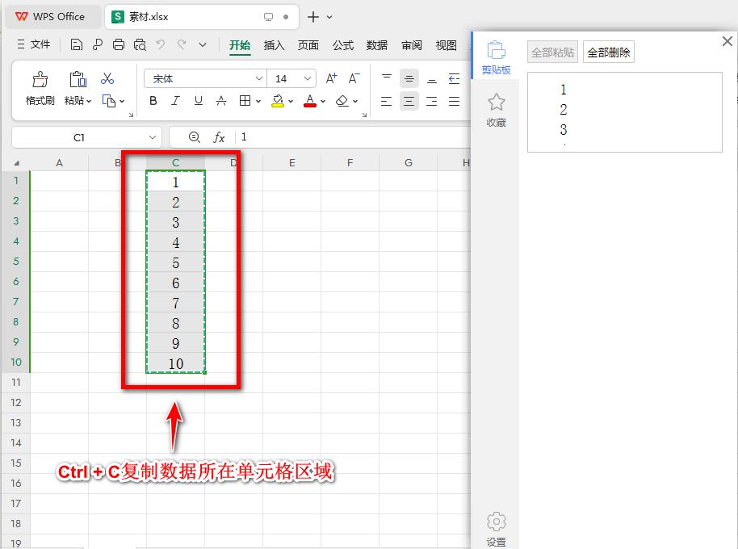The image size is (738, 549).
Task: Expand the Clear eraser dropdown arrow
Action: coord(355,101)
